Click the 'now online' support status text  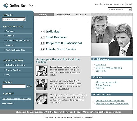click(8, 103)
